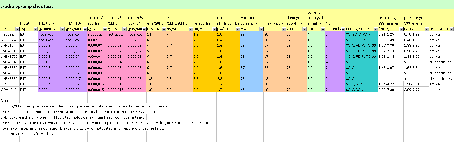Click the OPA1612 'active' status cell
Screen dimensions: 454x142
(441, 90)
